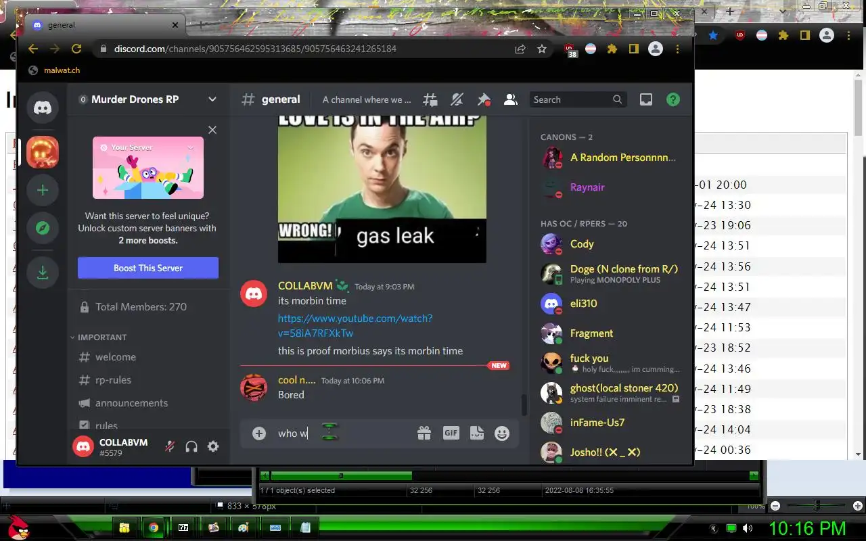Open a new tab in the background Chrome window

[730, 11]
